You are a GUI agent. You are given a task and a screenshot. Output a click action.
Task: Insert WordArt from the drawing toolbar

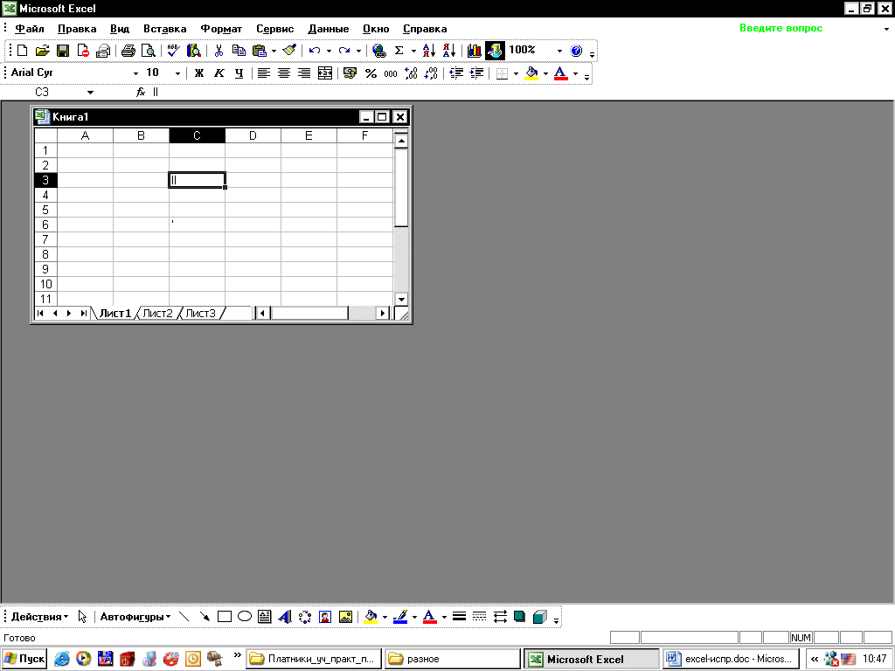285,617
